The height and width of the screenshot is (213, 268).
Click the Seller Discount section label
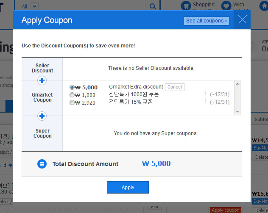coord(42,68)
